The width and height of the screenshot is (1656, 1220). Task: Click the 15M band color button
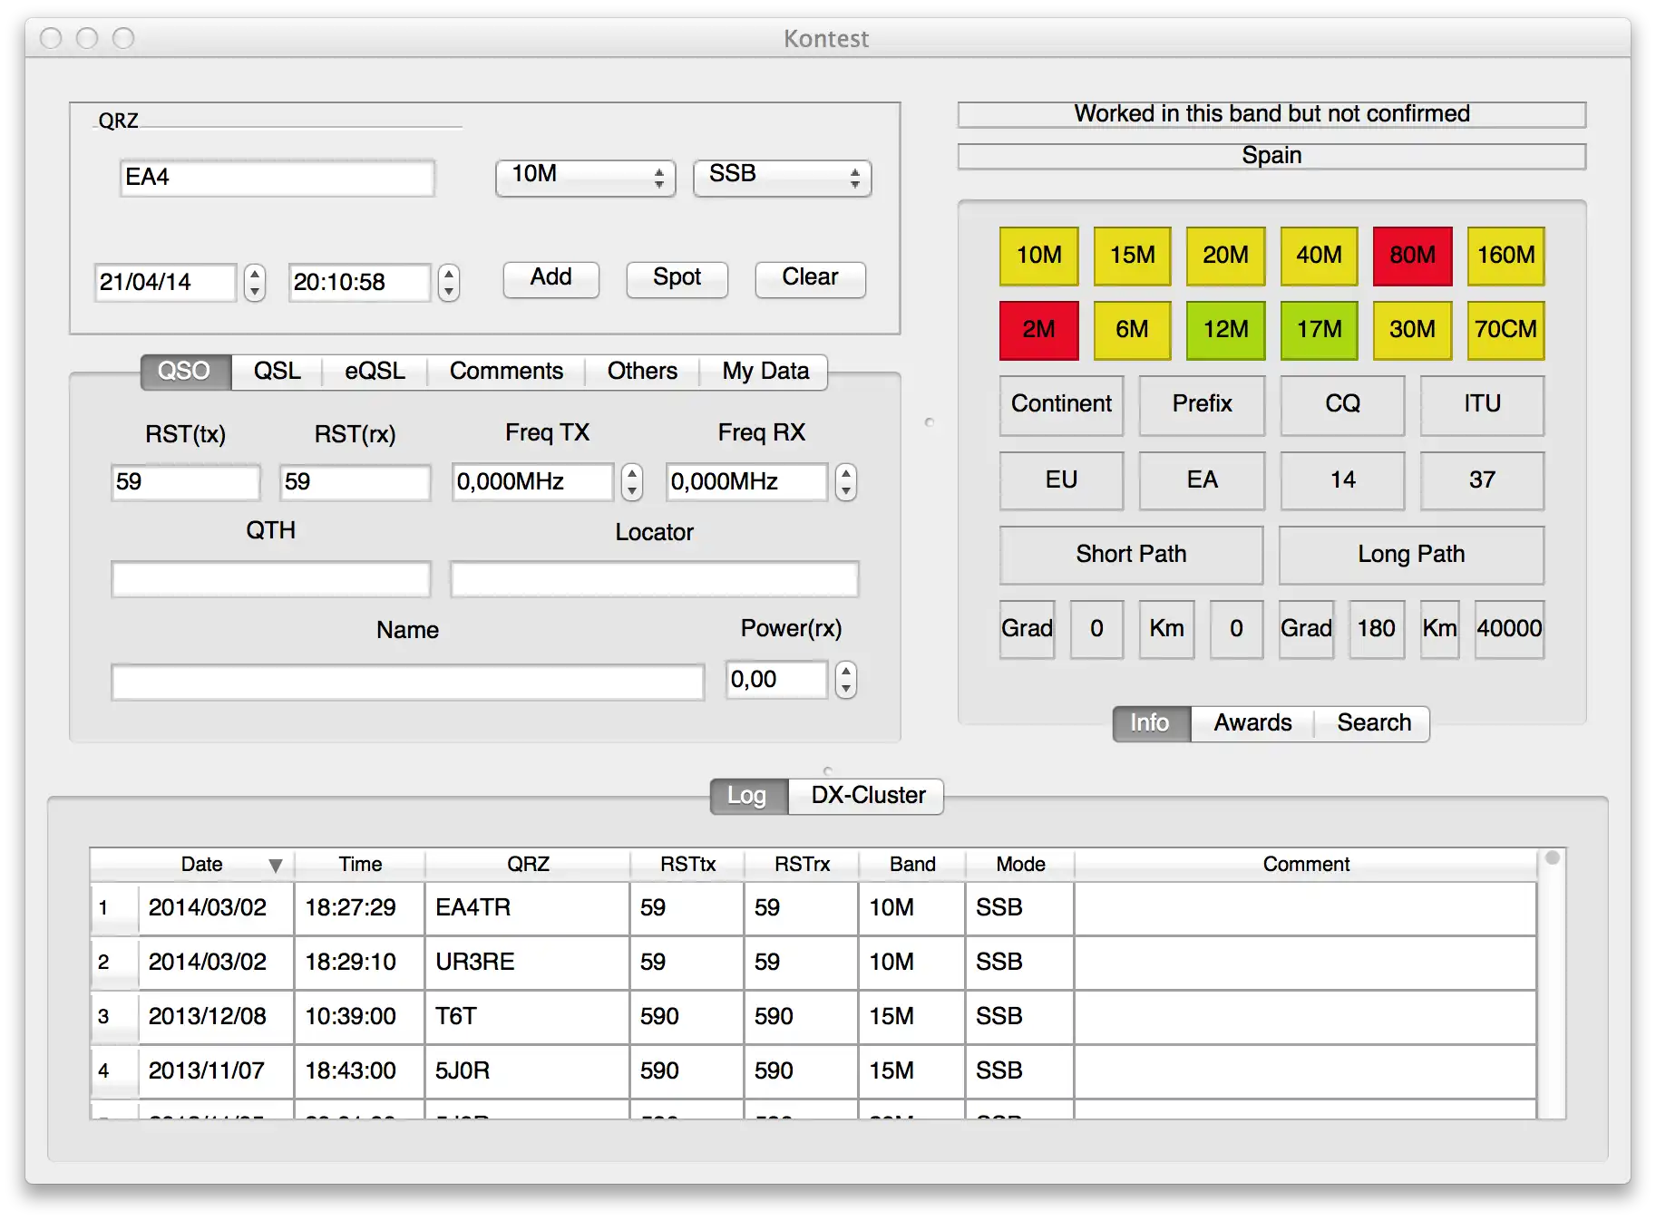tap(1132, 256)
